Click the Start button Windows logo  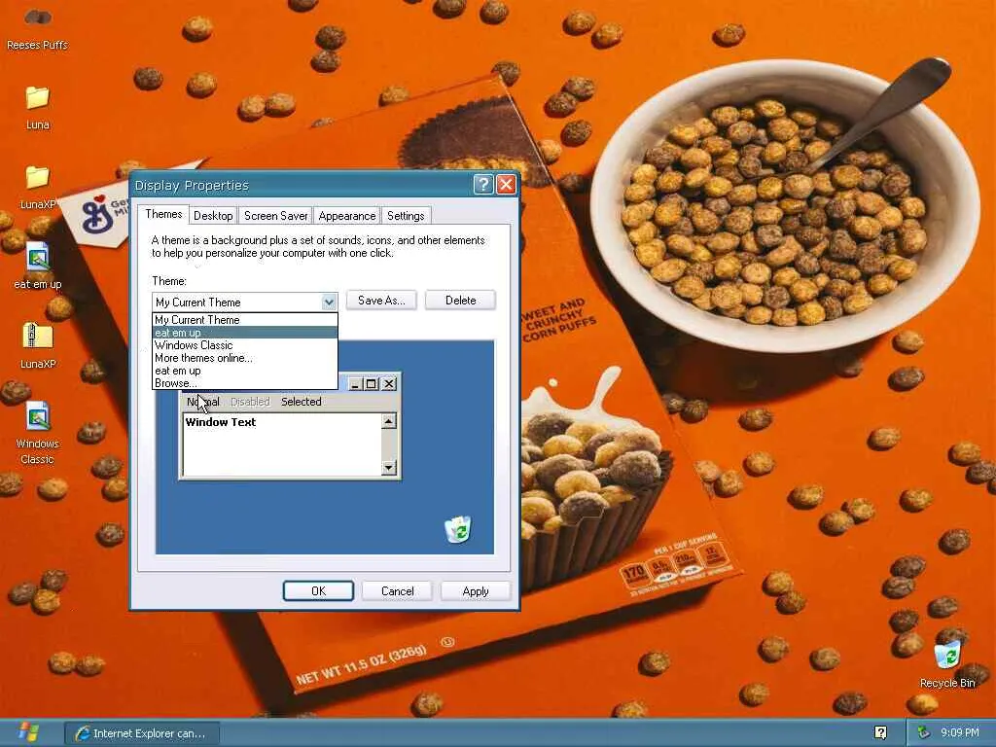pos(28,732)
